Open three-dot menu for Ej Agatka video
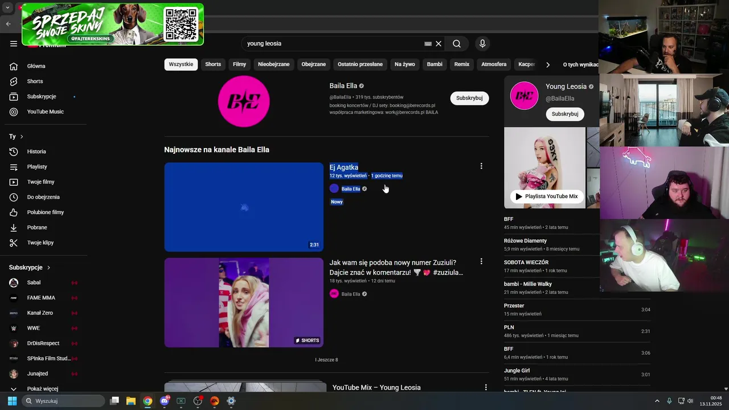Viewport: 729px width, 410px height. click(481, 166)
